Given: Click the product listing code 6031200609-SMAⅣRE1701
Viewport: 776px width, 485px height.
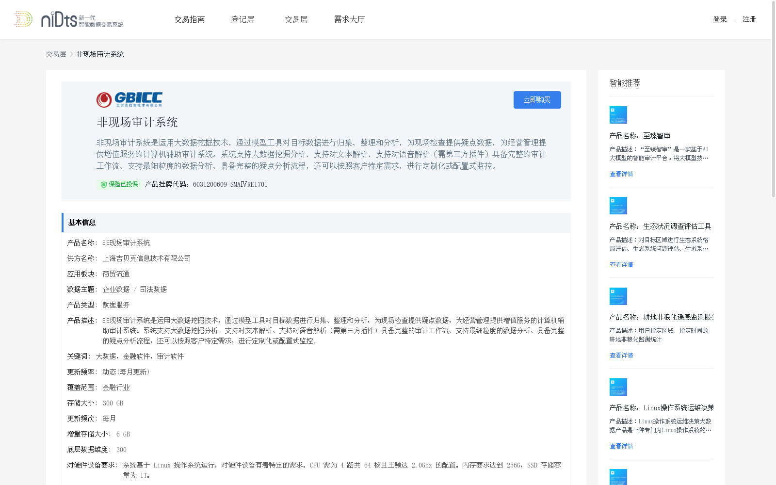Looking at the screenshot, I should coord(230,184).
